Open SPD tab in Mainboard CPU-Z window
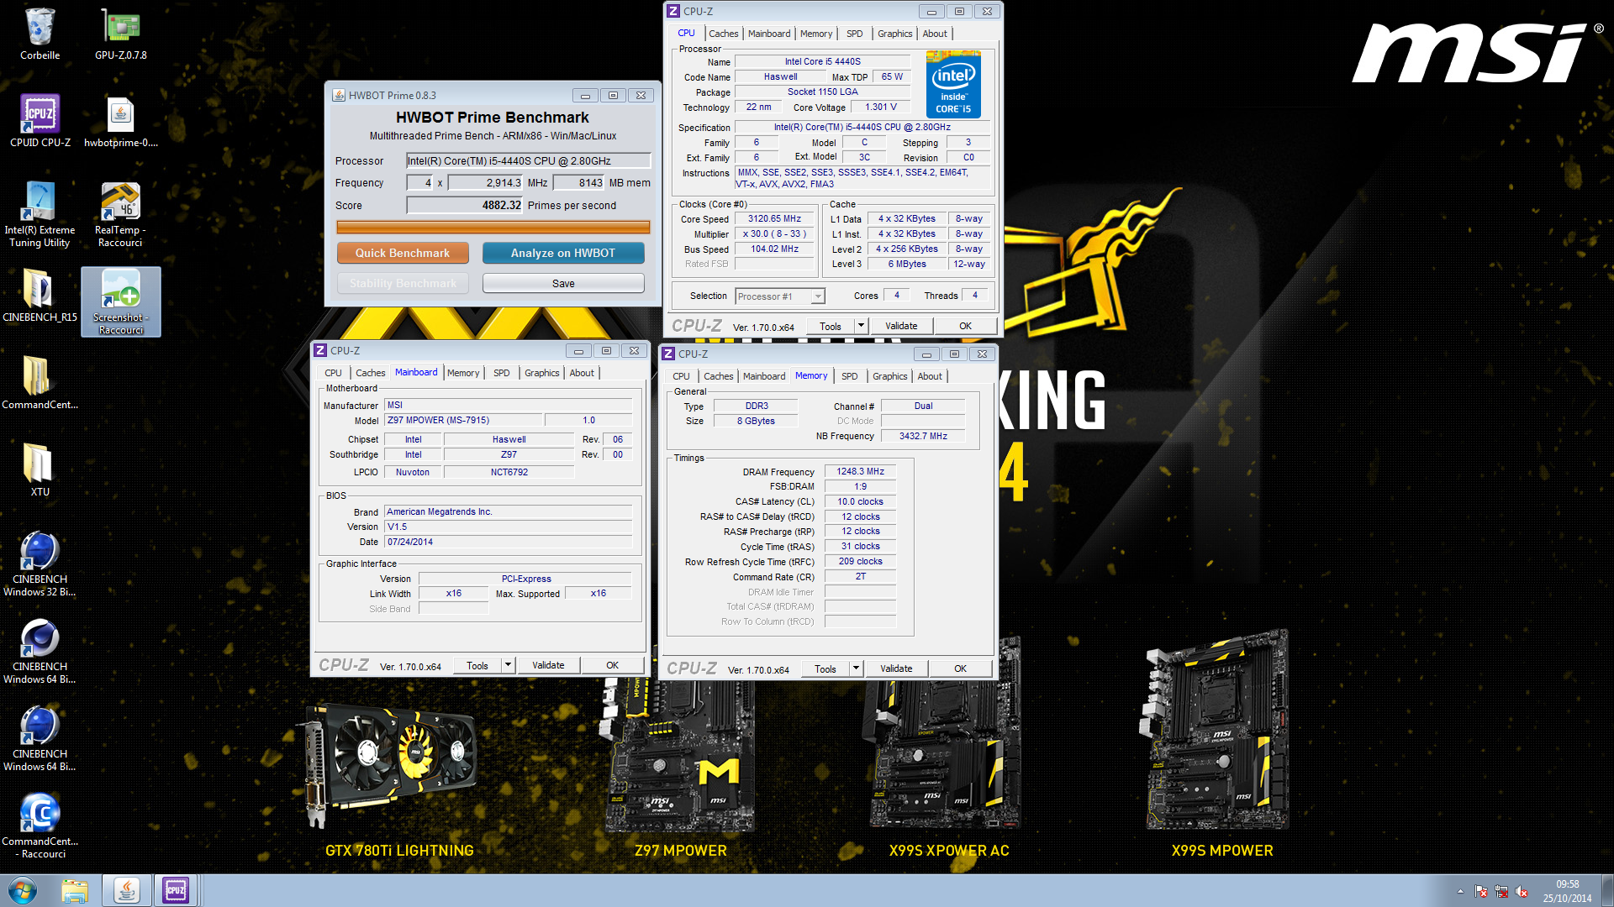The width and height of the screenshot is (1614, 907). click(x=501, y=373)
